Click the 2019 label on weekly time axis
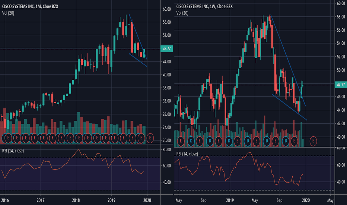Image resolution: width=347 pixels, height=205 pixels. tap(230, 200)
